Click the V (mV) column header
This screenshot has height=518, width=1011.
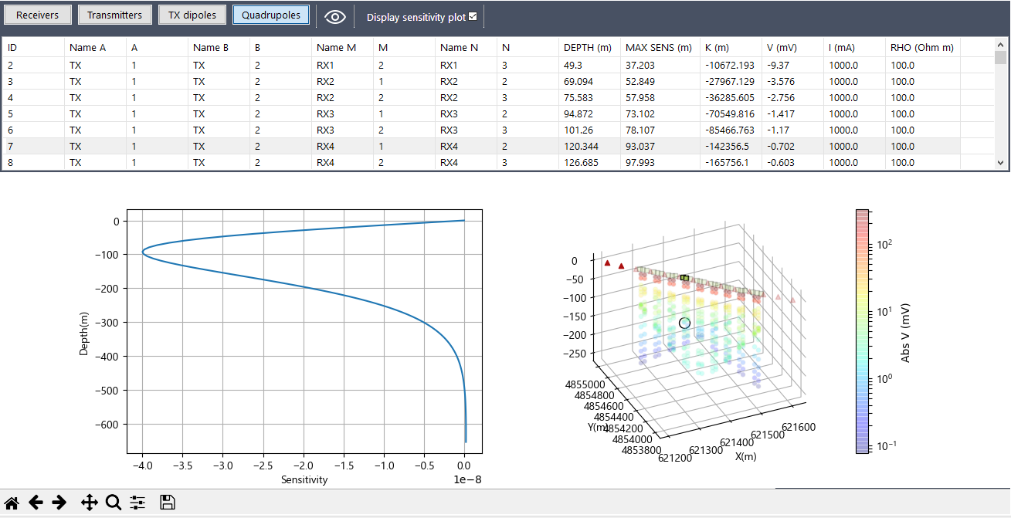[792, 47]
